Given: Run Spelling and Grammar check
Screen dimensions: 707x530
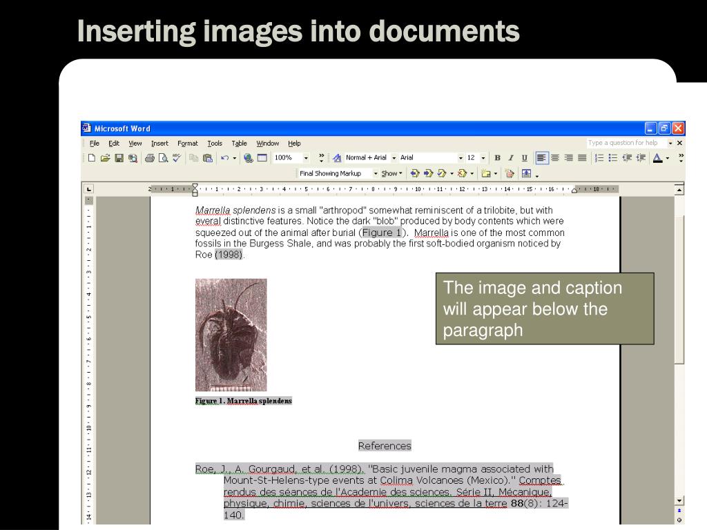Looking at the screenshot, I should (x=177, y=158).
